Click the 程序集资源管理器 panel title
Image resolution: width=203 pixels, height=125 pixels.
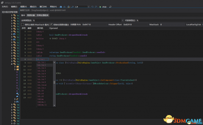[x=10, y=12]
